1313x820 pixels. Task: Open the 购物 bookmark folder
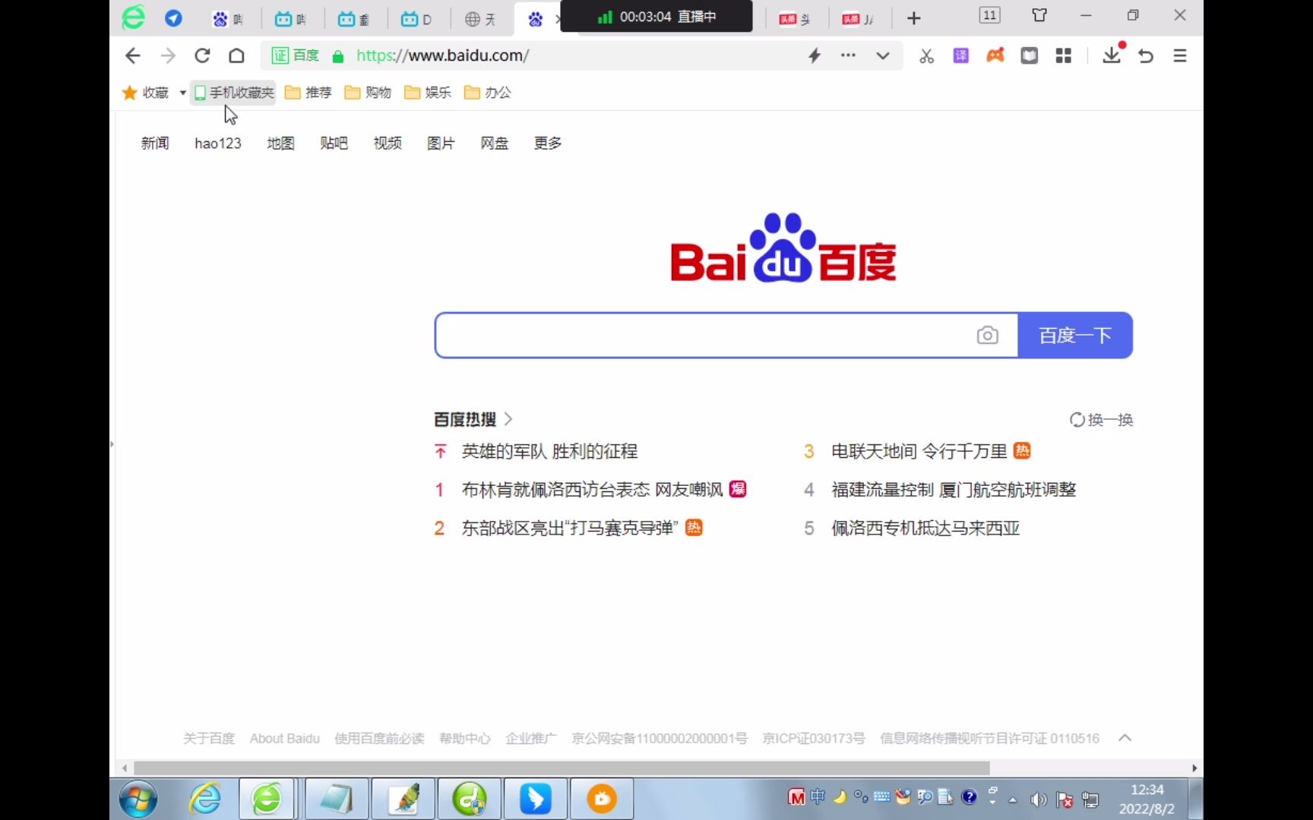[x=368, y=93]
